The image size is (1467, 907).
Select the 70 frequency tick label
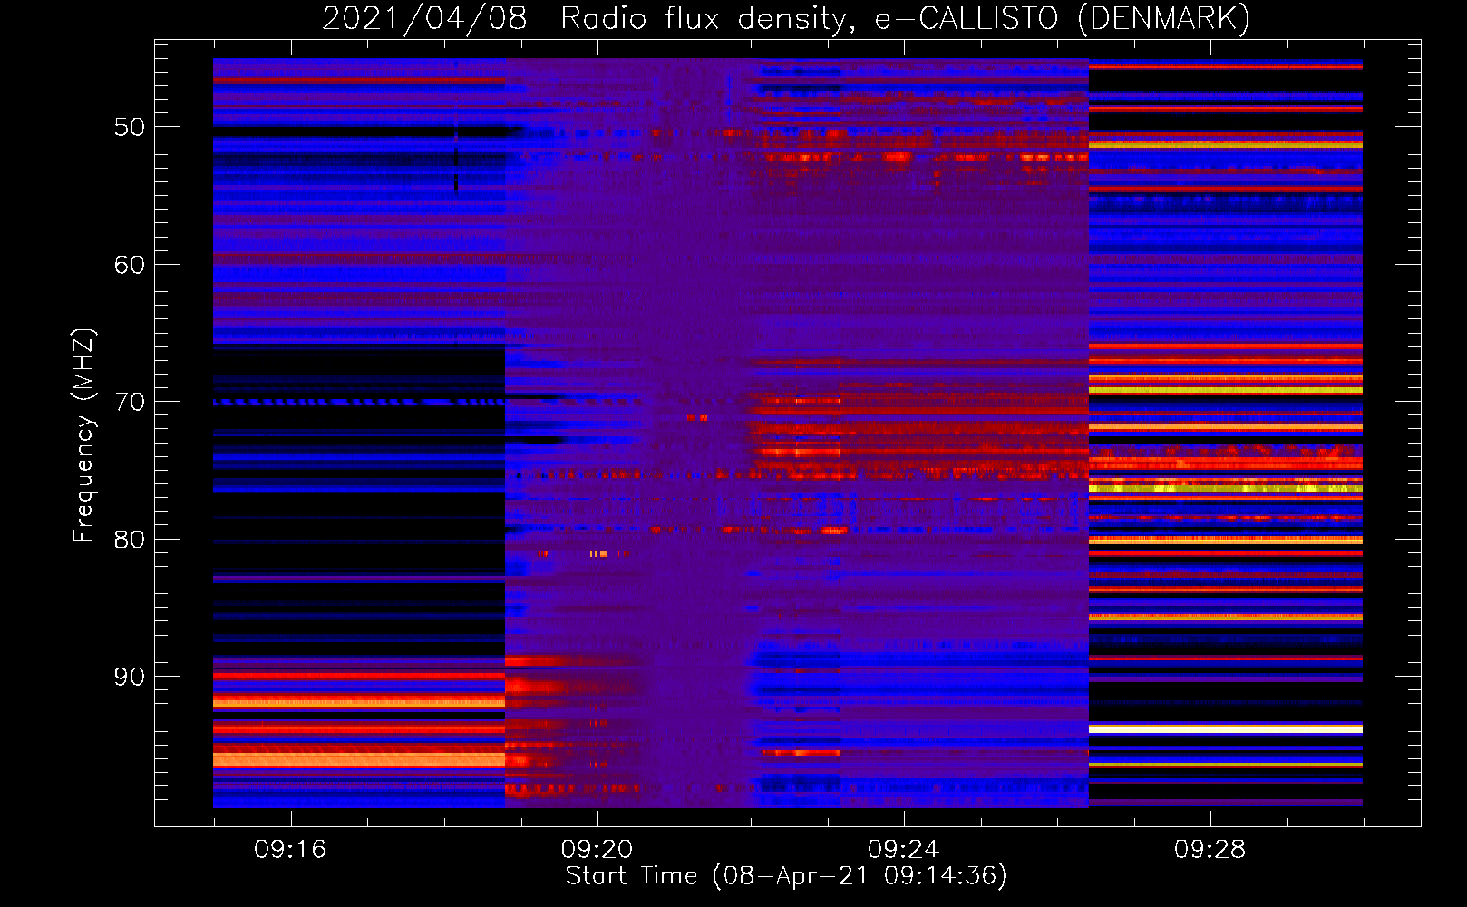(130, 402)
